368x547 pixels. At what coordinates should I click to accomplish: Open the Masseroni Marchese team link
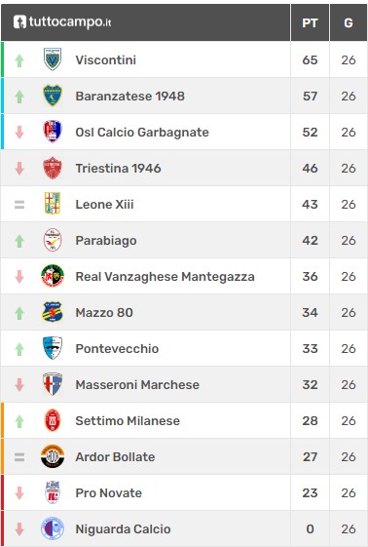(x=137, y=384)
